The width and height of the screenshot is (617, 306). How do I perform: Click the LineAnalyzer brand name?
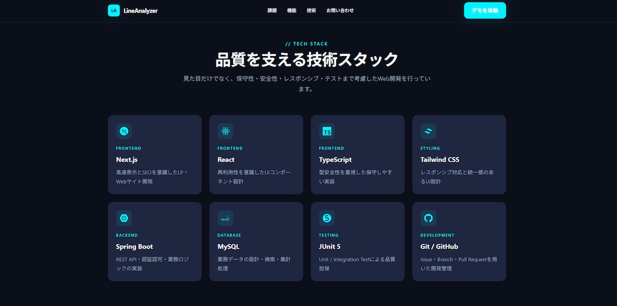[141, 11]
